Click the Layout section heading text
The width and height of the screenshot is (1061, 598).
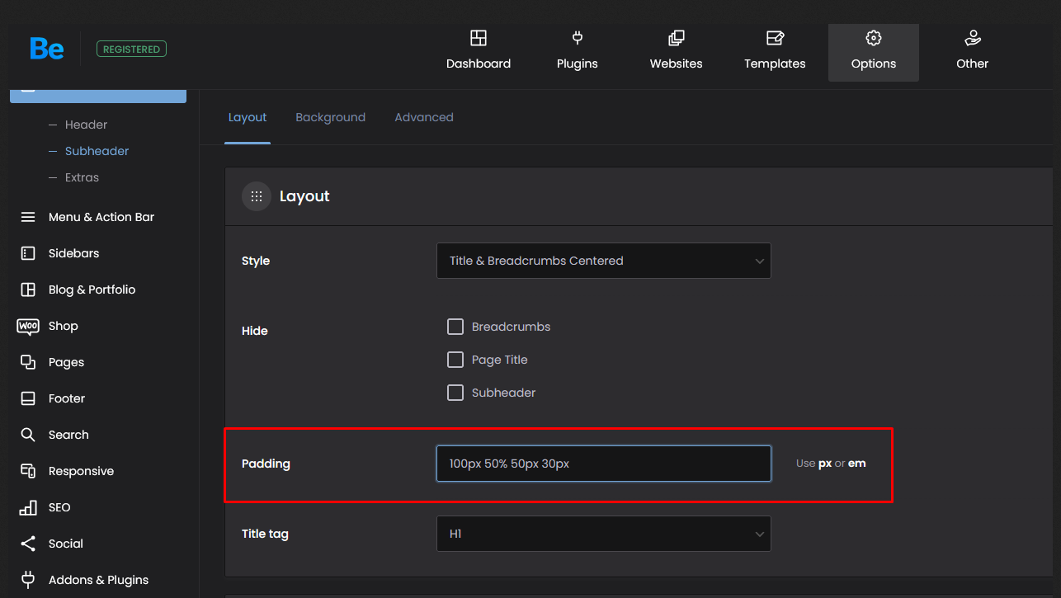(x=304, y=196)
